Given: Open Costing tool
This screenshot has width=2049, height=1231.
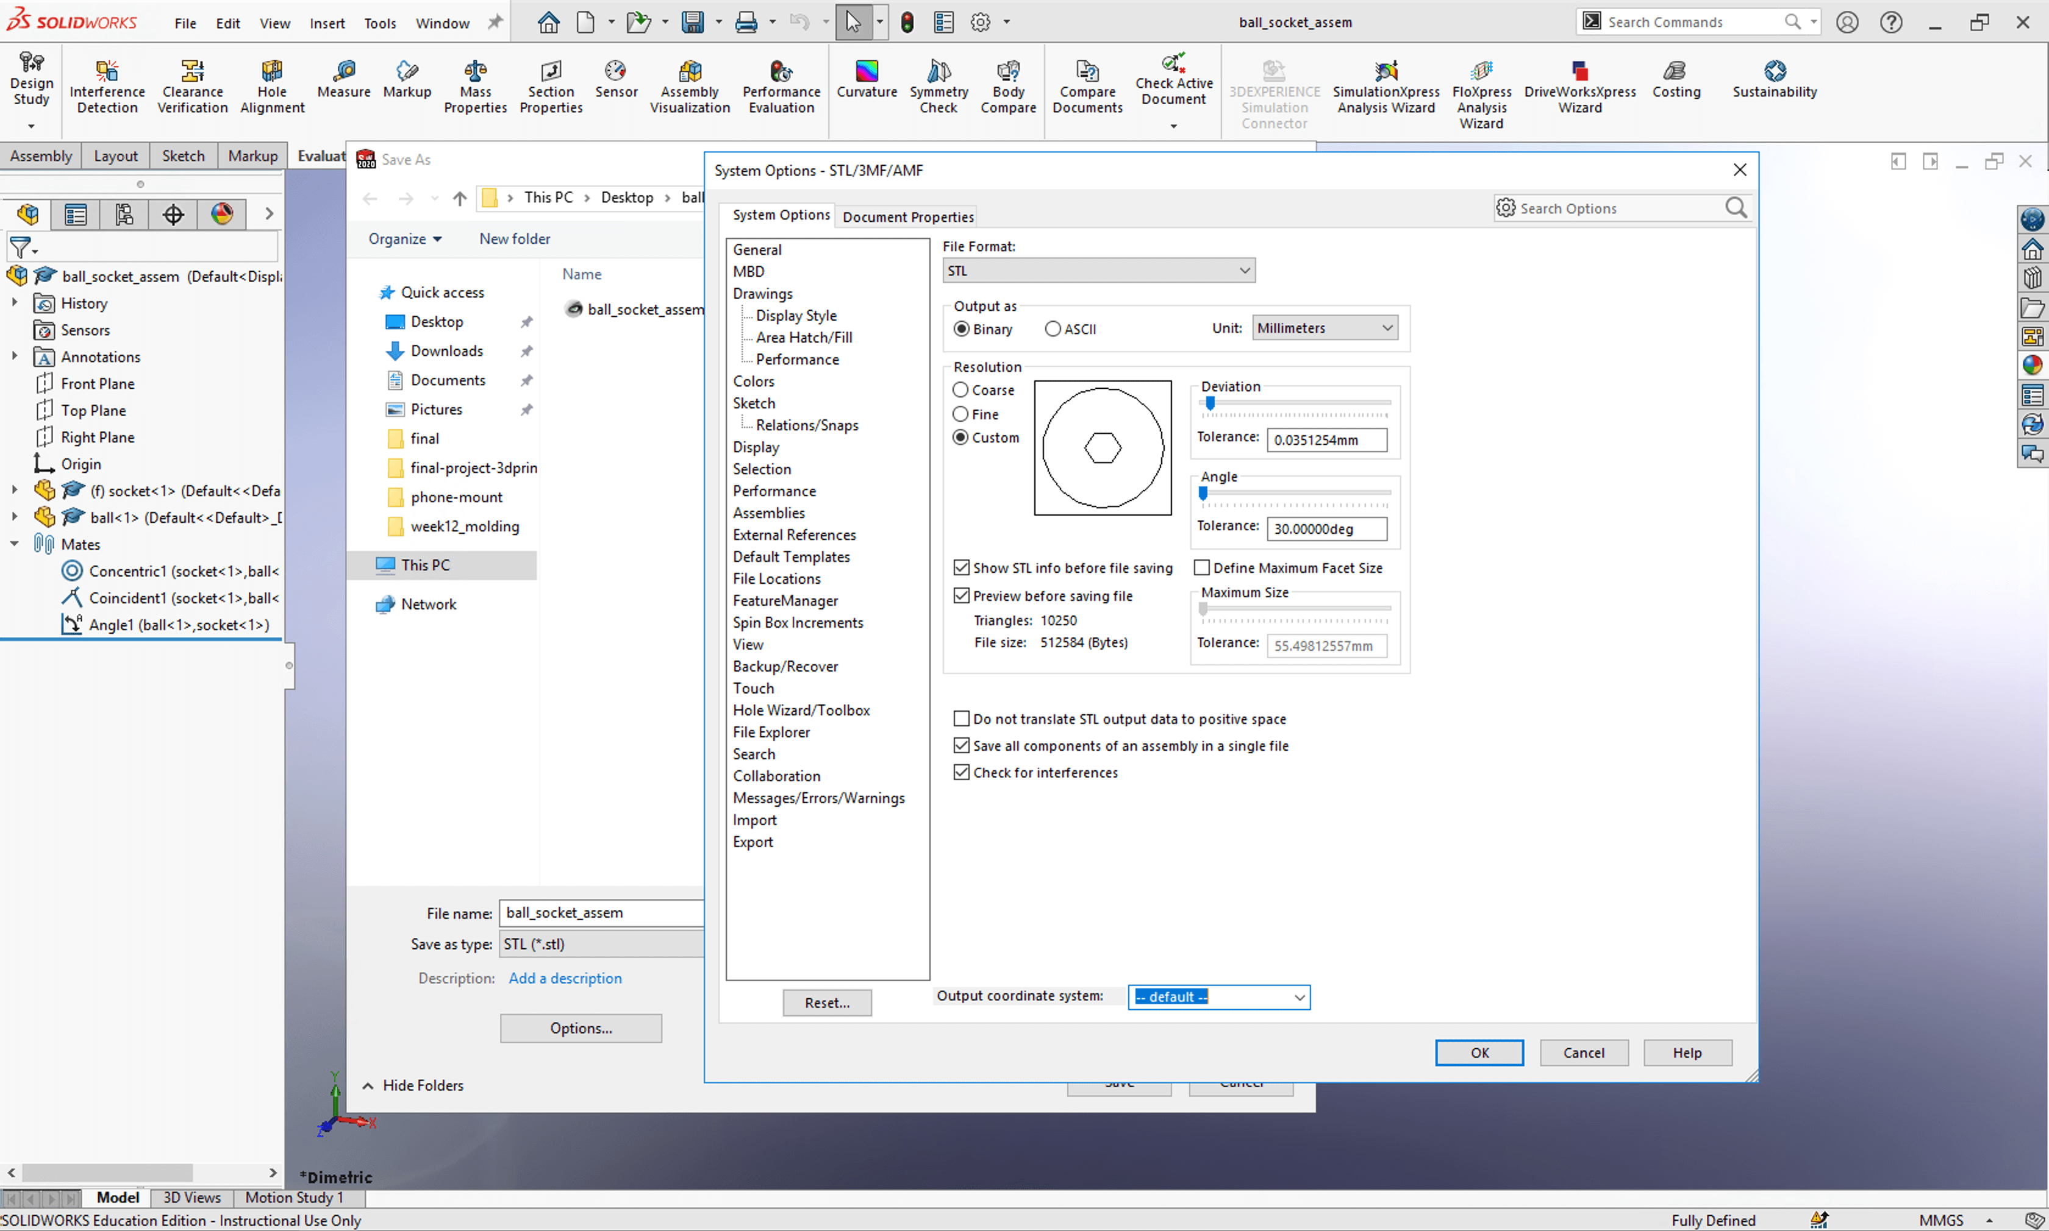Looking at the screenshot, I should click(x=1676, y=79).
